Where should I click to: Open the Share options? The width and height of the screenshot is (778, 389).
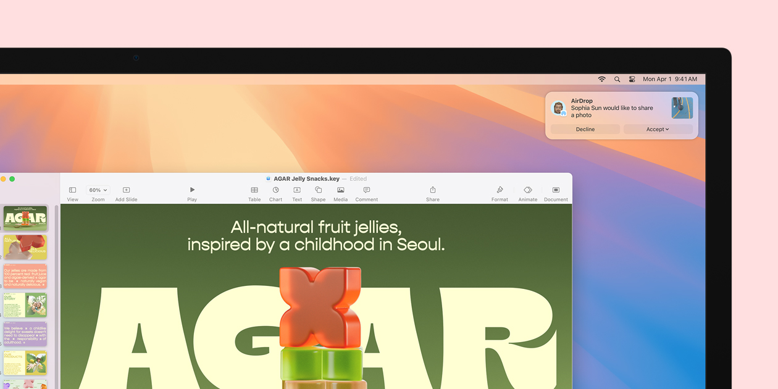pyautogui.click(x=432, y=193)
